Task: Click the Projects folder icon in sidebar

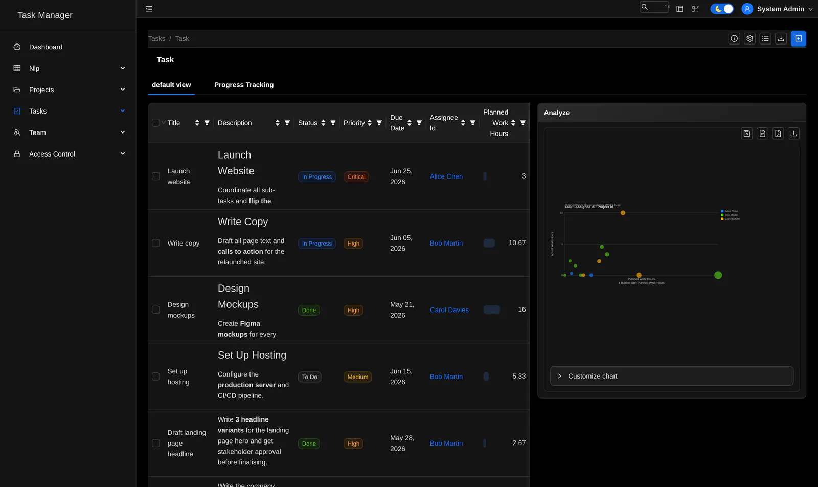Action: [17, 90]
